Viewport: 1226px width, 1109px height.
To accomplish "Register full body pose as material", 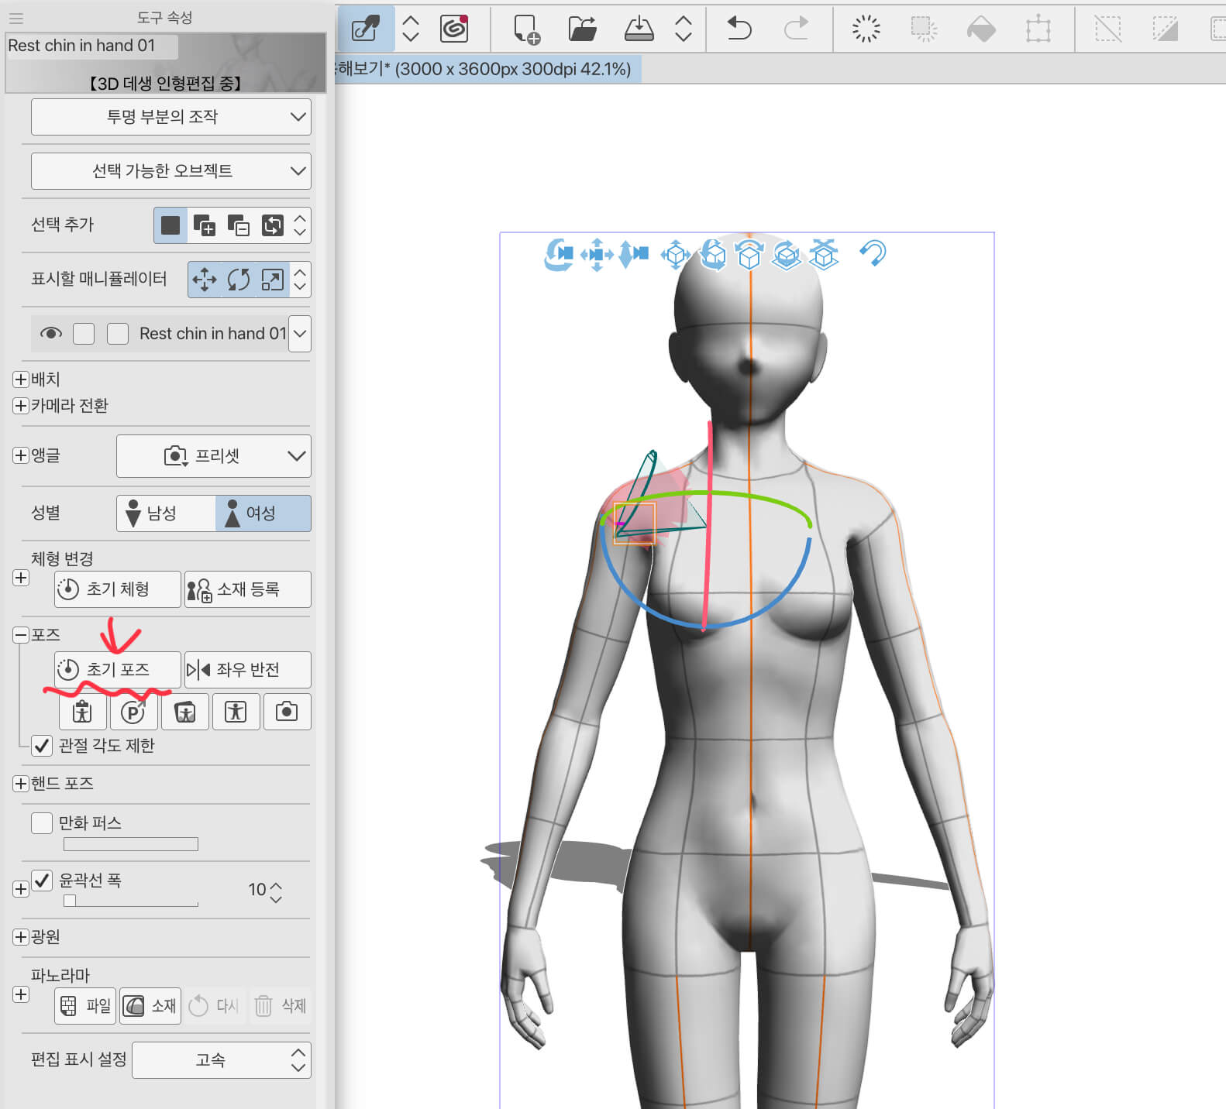I will [x=82, y=712].
